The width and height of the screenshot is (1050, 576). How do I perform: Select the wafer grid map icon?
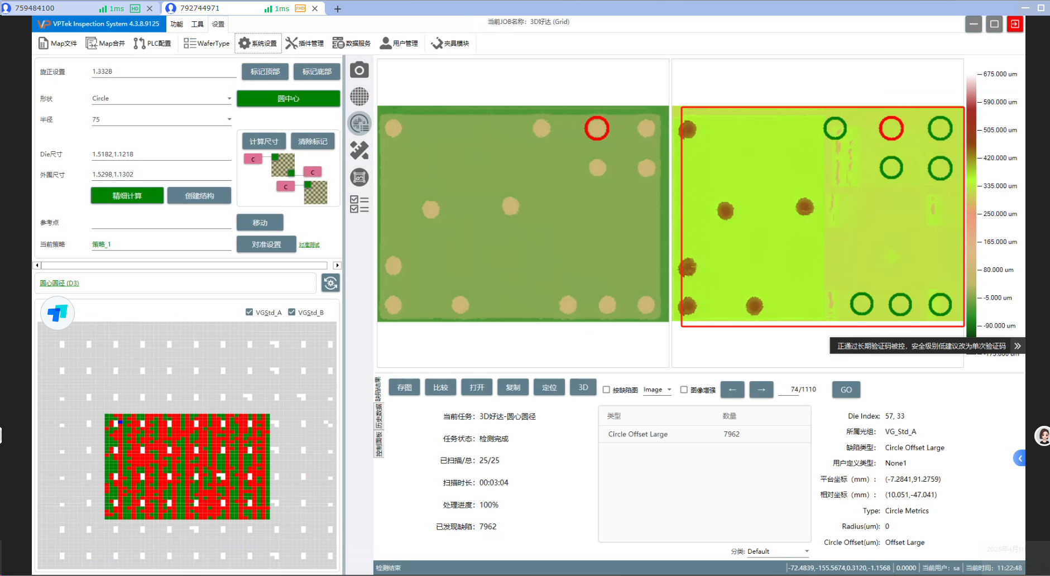pos(359,97)
